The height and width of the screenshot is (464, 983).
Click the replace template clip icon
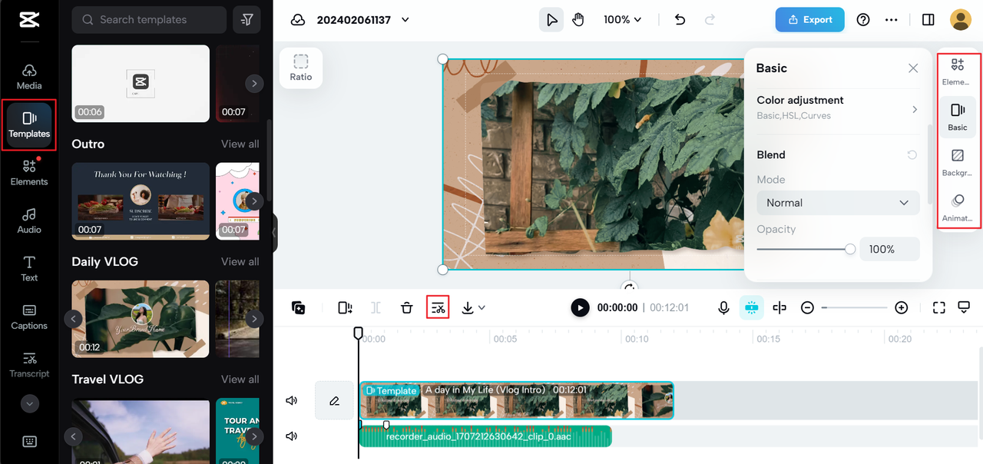point(345,308)
